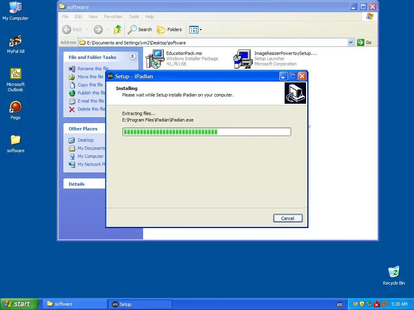Click Forward arrow in Explorer toolbar

[x=98, y=29]
